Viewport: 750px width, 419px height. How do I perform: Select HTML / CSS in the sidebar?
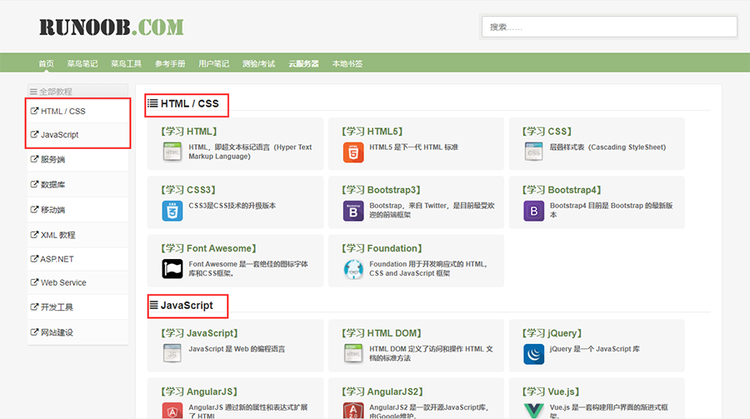click(77, 111)
